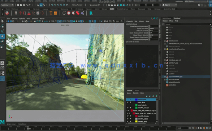Open the viewport Lighting menu
Screen dimensions: 212x131
22,18
